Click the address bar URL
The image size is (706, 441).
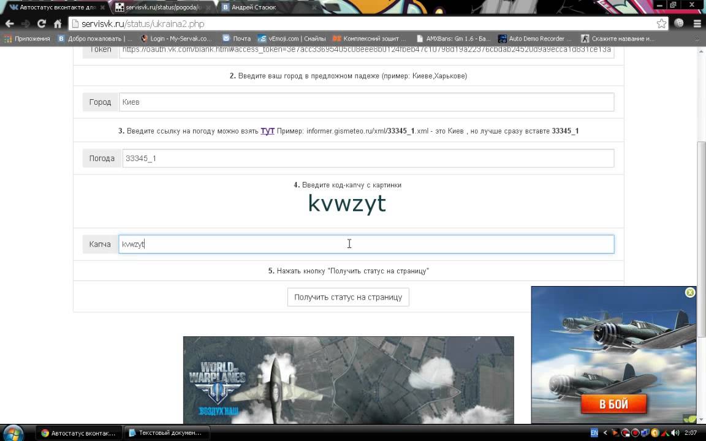pyautogui.click(x=143, y=24)
